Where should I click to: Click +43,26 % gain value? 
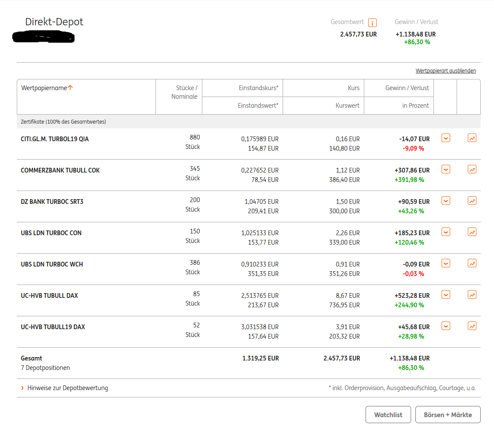[411, 211]
